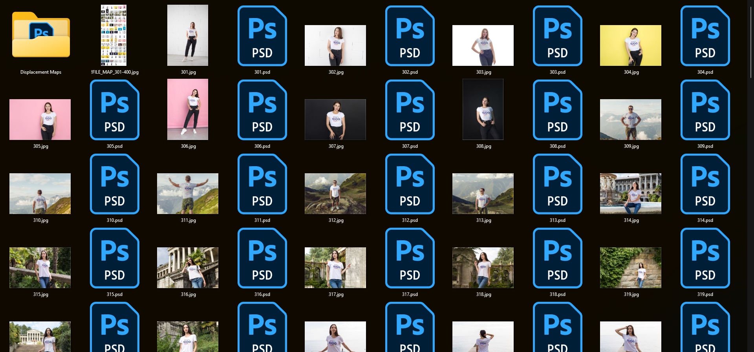Select the 312.psd Photoshop document
The width and height of the screenshot is (754, 352).
410,184
